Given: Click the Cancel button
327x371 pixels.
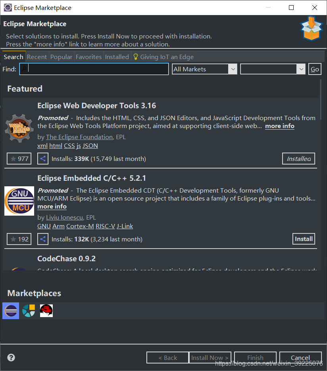Looking at the screenshot, I should 300,358.
